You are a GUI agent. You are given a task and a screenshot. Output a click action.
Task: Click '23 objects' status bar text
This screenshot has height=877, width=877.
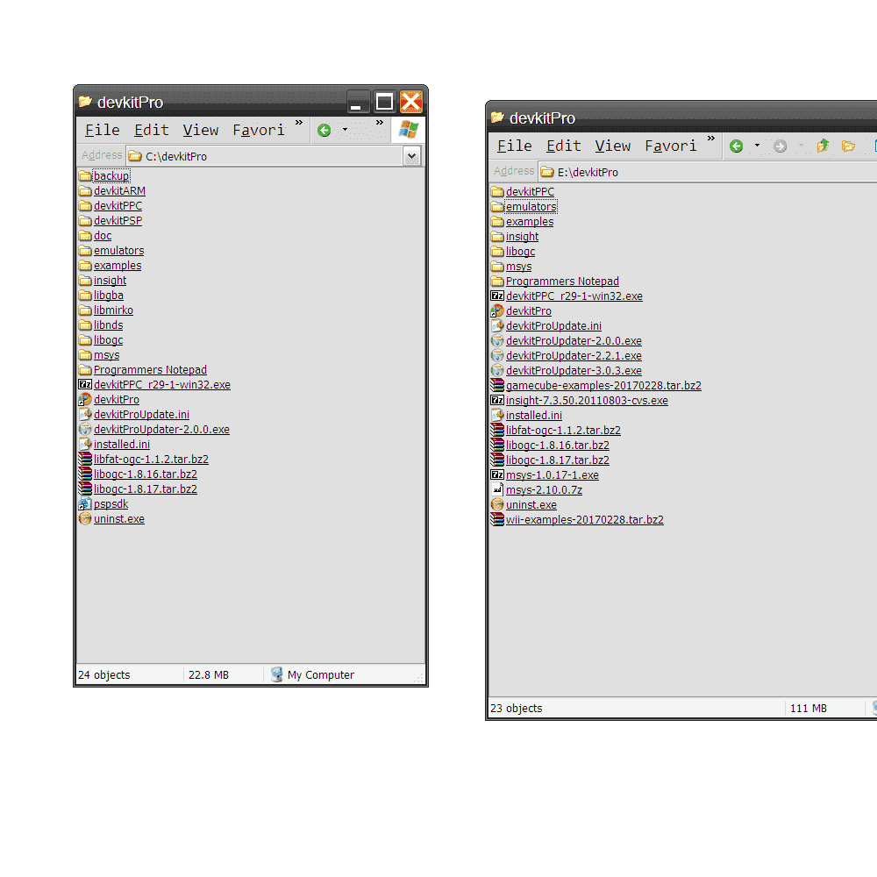point(517,708)
